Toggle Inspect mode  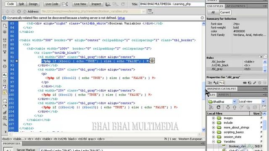pyautogui.click(x=96, y=4)
